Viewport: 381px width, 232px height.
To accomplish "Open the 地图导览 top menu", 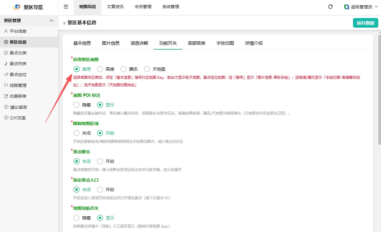I will (88, 7).
